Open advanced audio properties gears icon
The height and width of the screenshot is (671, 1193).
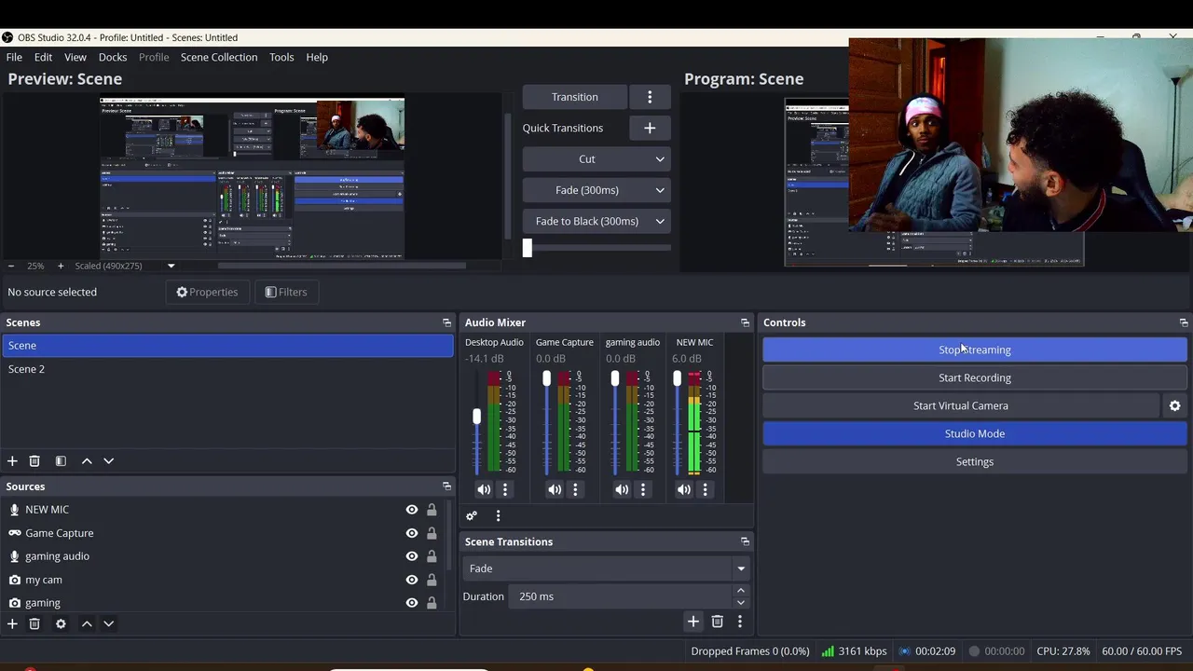coord(472,515)
